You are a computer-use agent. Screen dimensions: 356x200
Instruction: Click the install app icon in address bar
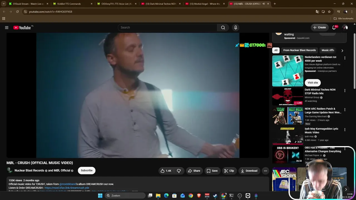pos(323,12)
